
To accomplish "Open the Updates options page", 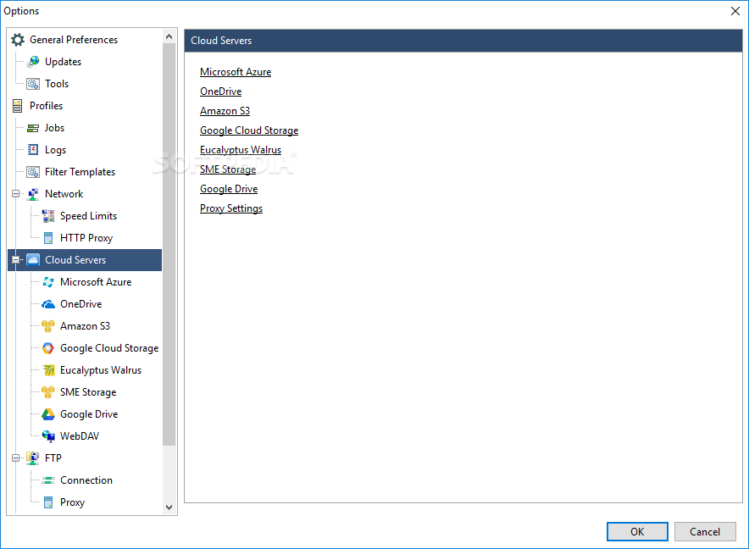I will (63, 62).
